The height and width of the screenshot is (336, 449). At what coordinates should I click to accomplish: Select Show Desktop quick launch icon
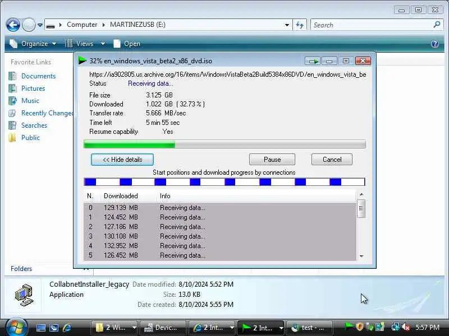[x=40, y=328]
